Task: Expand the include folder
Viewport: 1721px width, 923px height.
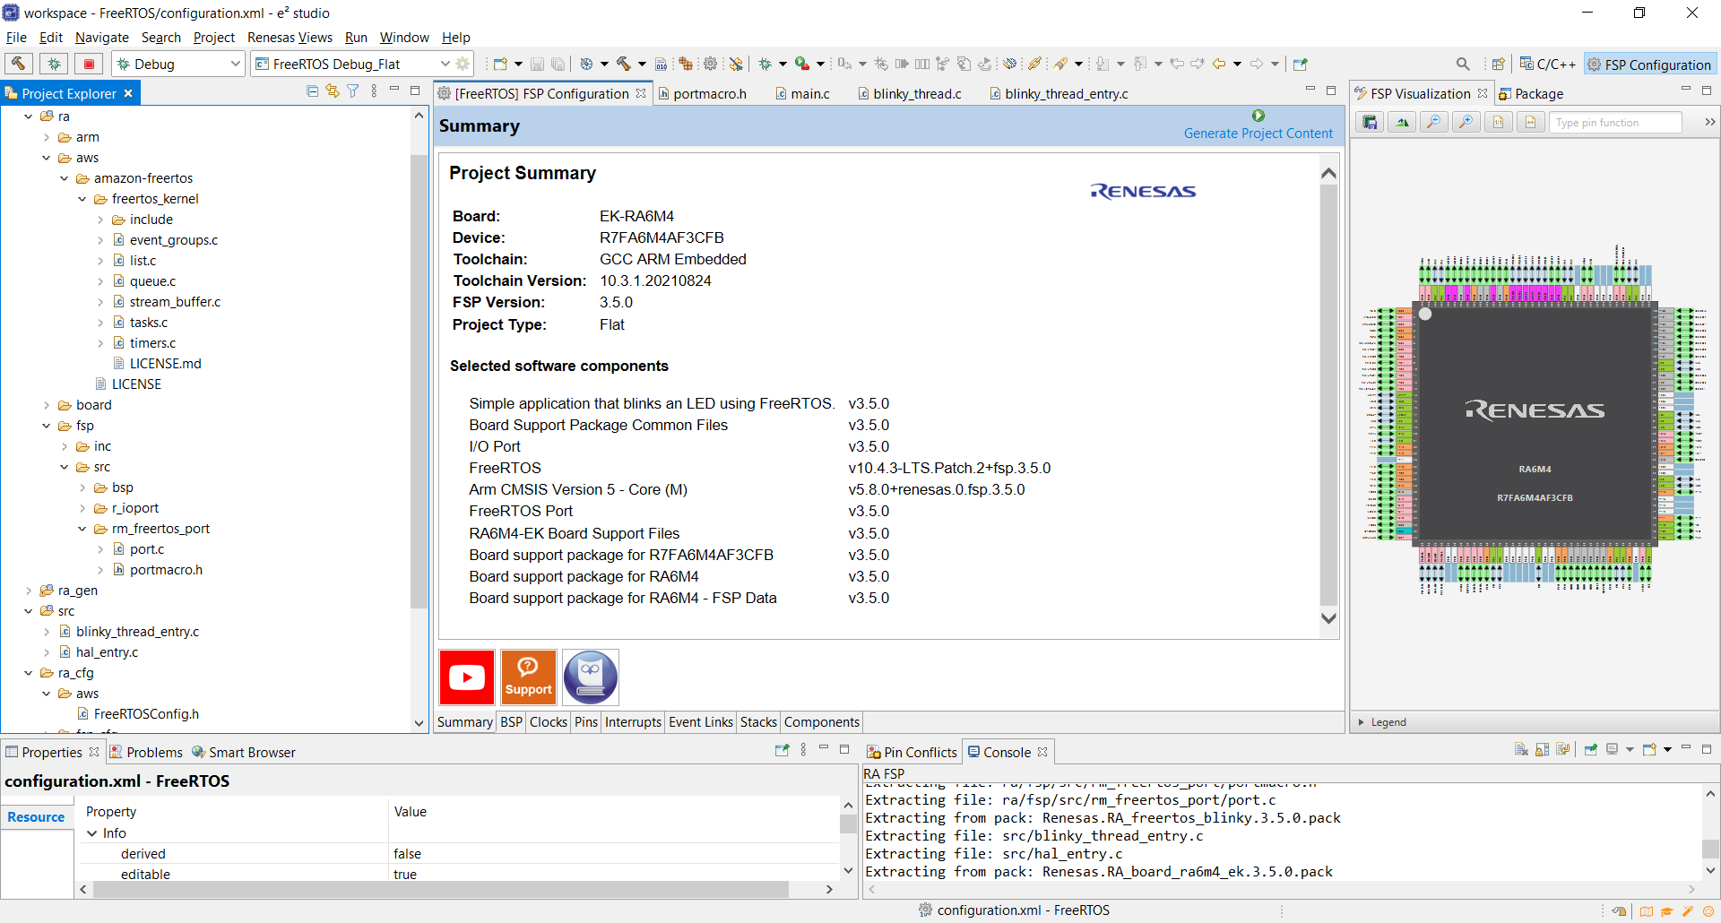Action: 100,220
